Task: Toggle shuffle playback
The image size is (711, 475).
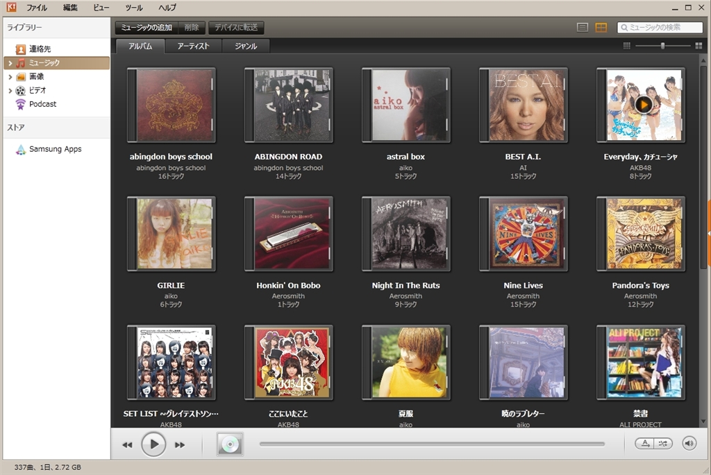Action: pos(663,444)
